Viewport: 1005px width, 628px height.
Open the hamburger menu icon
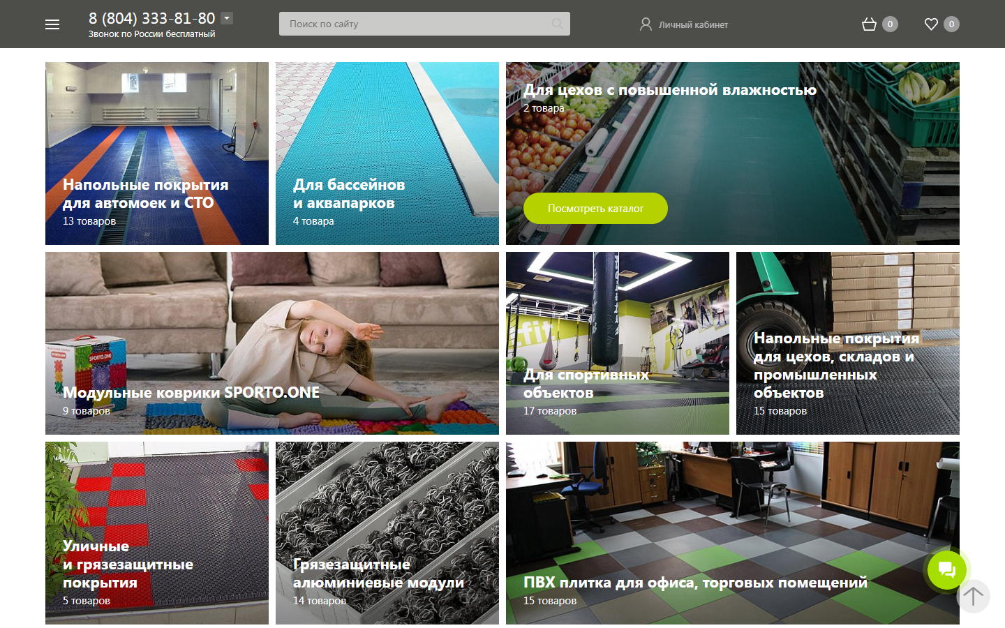[52, 24]
